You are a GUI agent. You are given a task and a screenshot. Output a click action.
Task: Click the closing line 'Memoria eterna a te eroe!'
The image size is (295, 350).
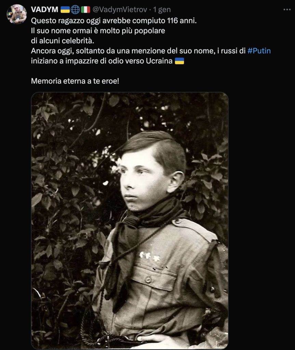75,81
